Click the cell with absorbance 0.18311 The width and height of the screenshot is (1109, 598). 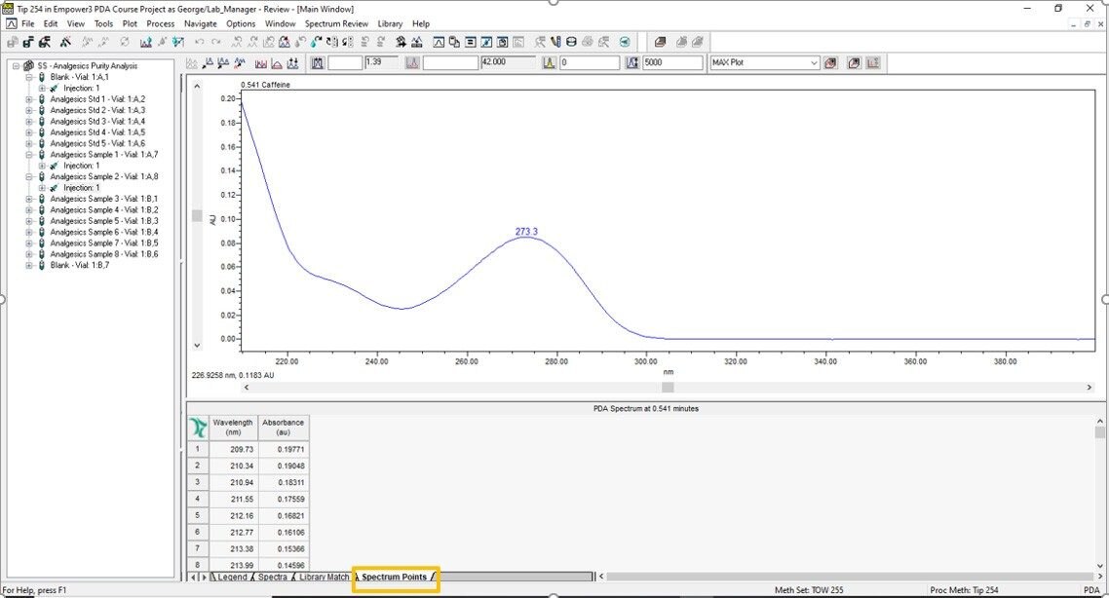click(283, 482)
